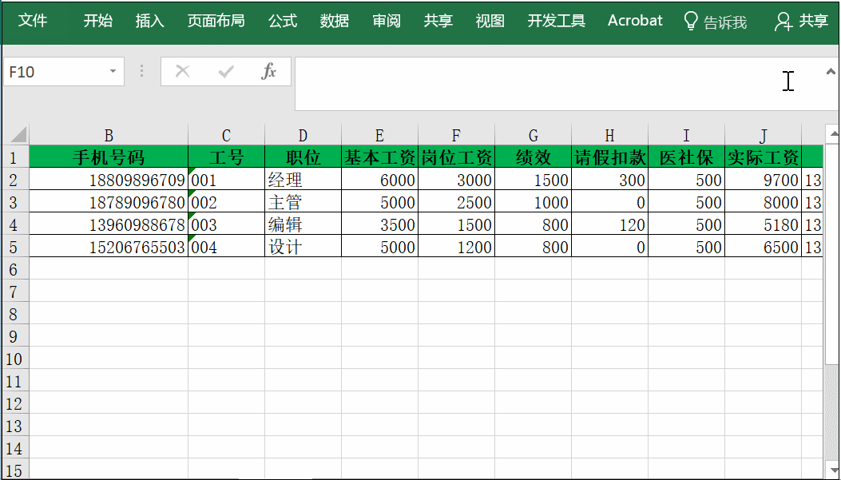Go to the 页面布局 tab
Viewport: 841px width, 480px height.
(x=216, y=21)
